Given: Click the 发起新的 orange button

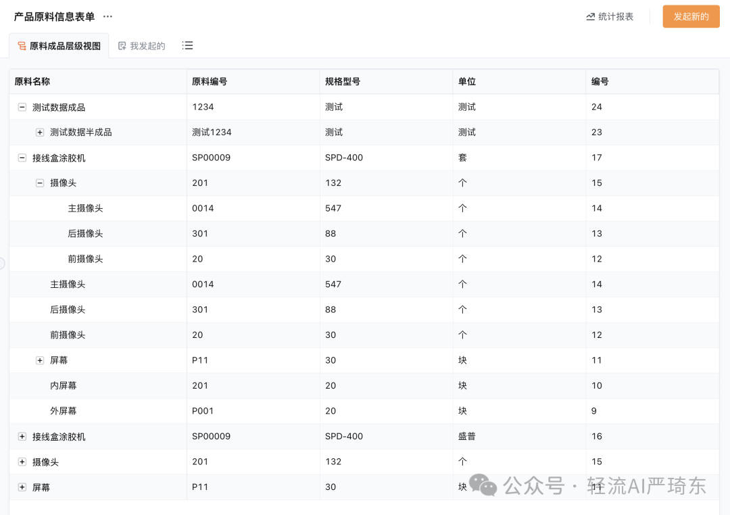Looking at the screenshot, I should coord(691,17).
